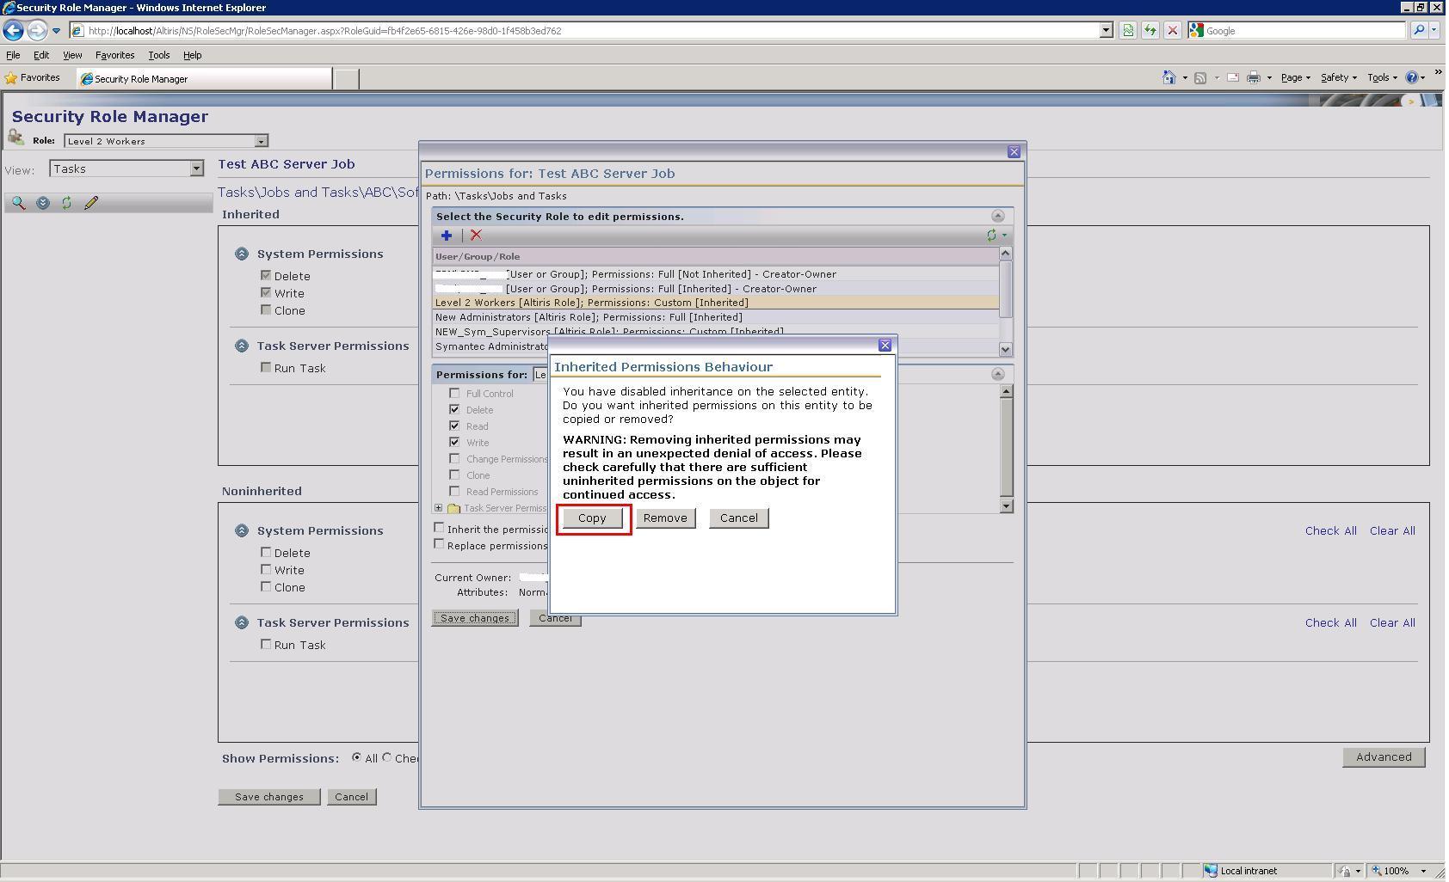Screen dimensions: 1449x882
Task: Open the Tools menu in menu bar
Action: point(158,55)
